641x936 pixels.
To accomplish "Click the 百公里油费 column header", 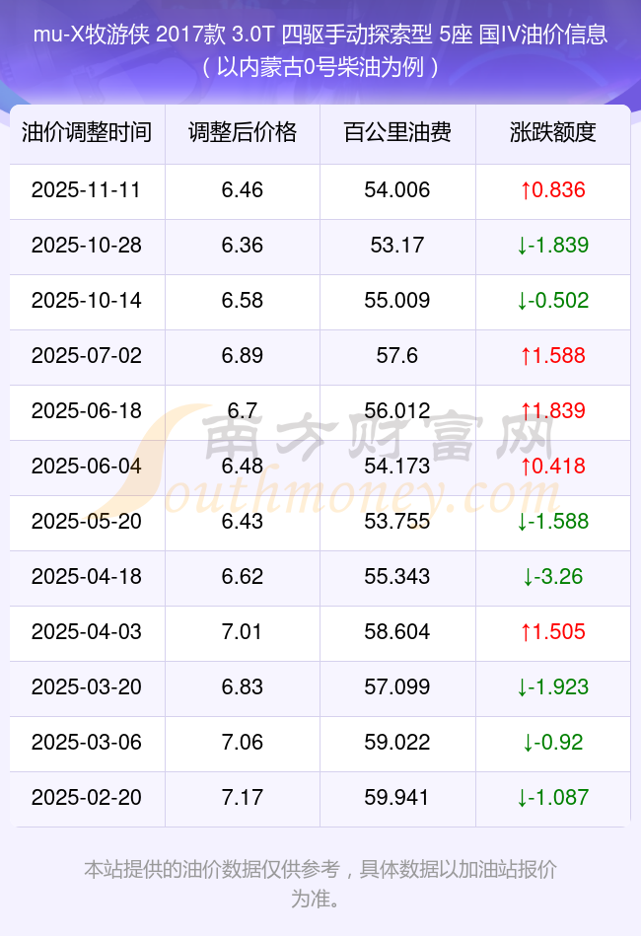I will pos(397,132).
